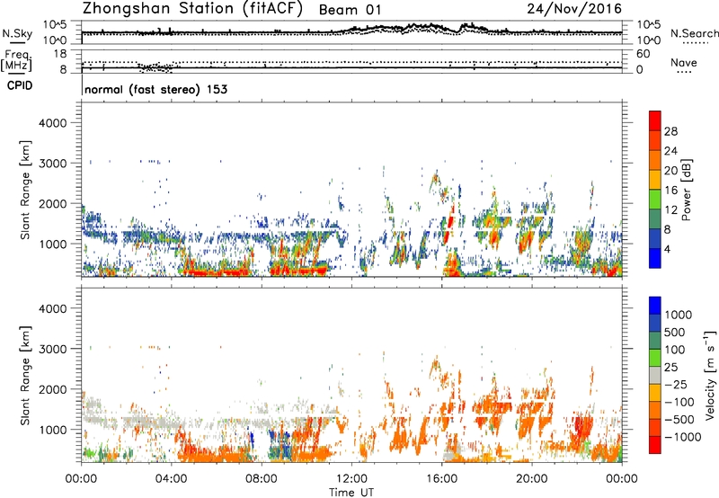Click the '28' power colorbar value
The height and width of the screenshot is (498, 719).
(670, 131)
